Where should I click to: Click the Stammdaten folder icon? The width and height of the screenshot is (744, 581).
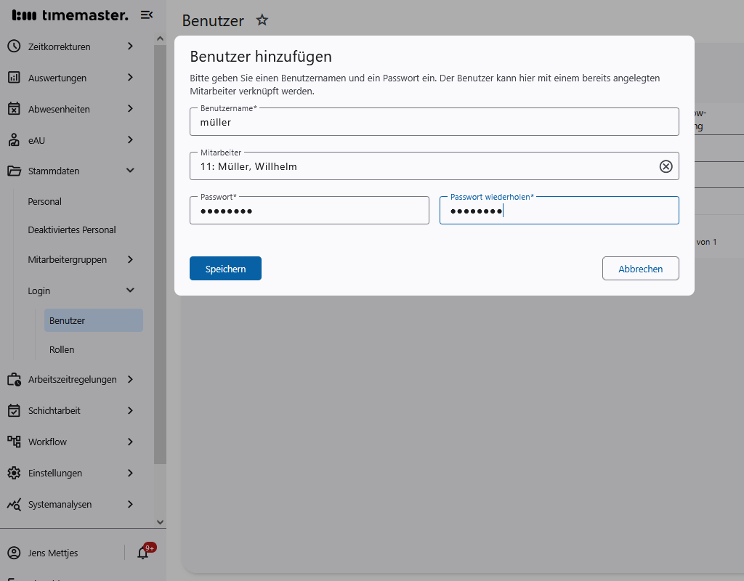coord(15,171)
